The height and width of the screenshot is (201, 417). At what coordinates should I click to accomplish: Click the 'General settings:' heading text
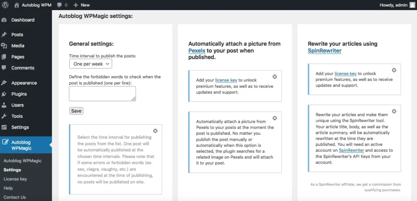91,44
